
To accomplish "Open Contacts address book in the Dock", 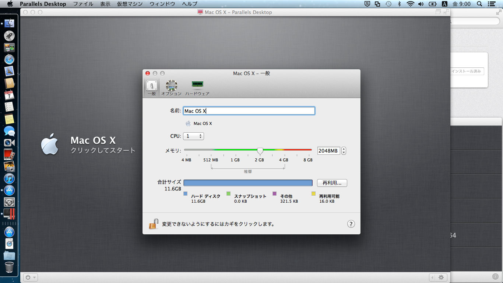I will 9,83.
